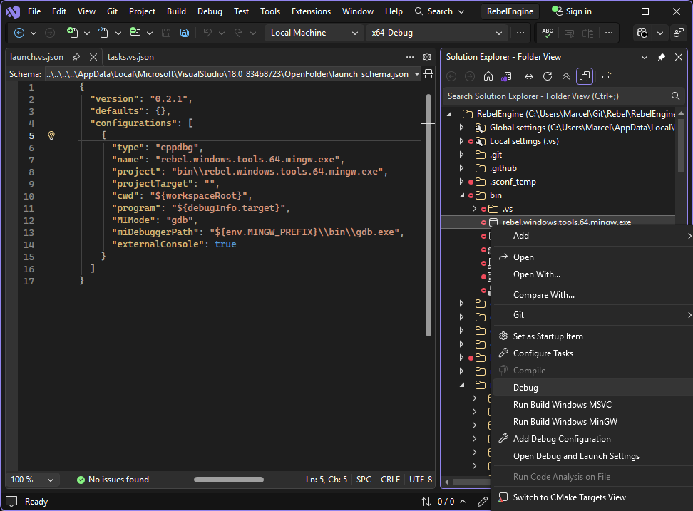Click Solution Explorer Home icon
Screen dimensions: 693x511
[488, 76]
